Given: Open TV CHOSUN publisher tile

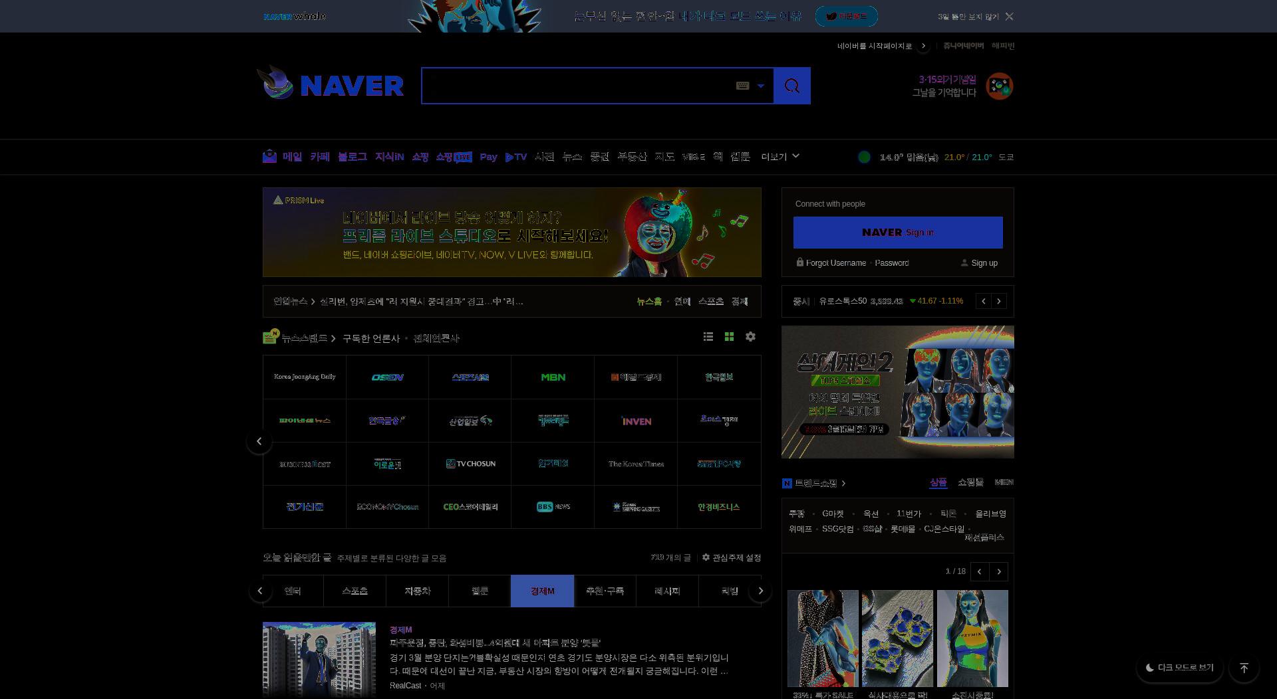Looking at the screenshot, I should [x=470, y=464].
